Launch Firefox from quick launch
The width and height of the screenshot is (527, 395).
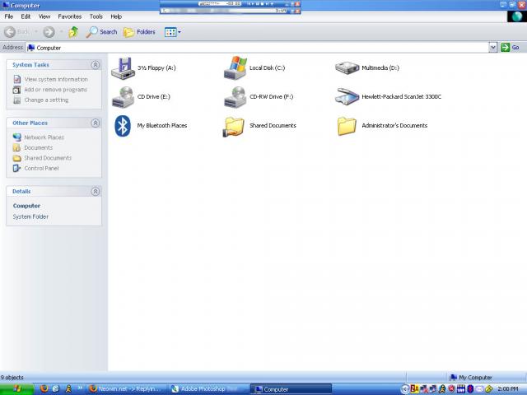(44, 389)
